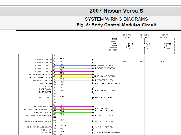This screenshot has width=181, height=135.
Task: Click the 'WHT' wire color label at pin 15
Action: [x=62, y=97]
